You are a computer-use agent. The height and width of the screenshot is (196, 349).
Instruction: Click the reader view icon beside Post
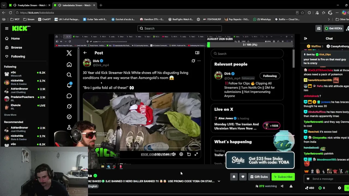[197, 53]
